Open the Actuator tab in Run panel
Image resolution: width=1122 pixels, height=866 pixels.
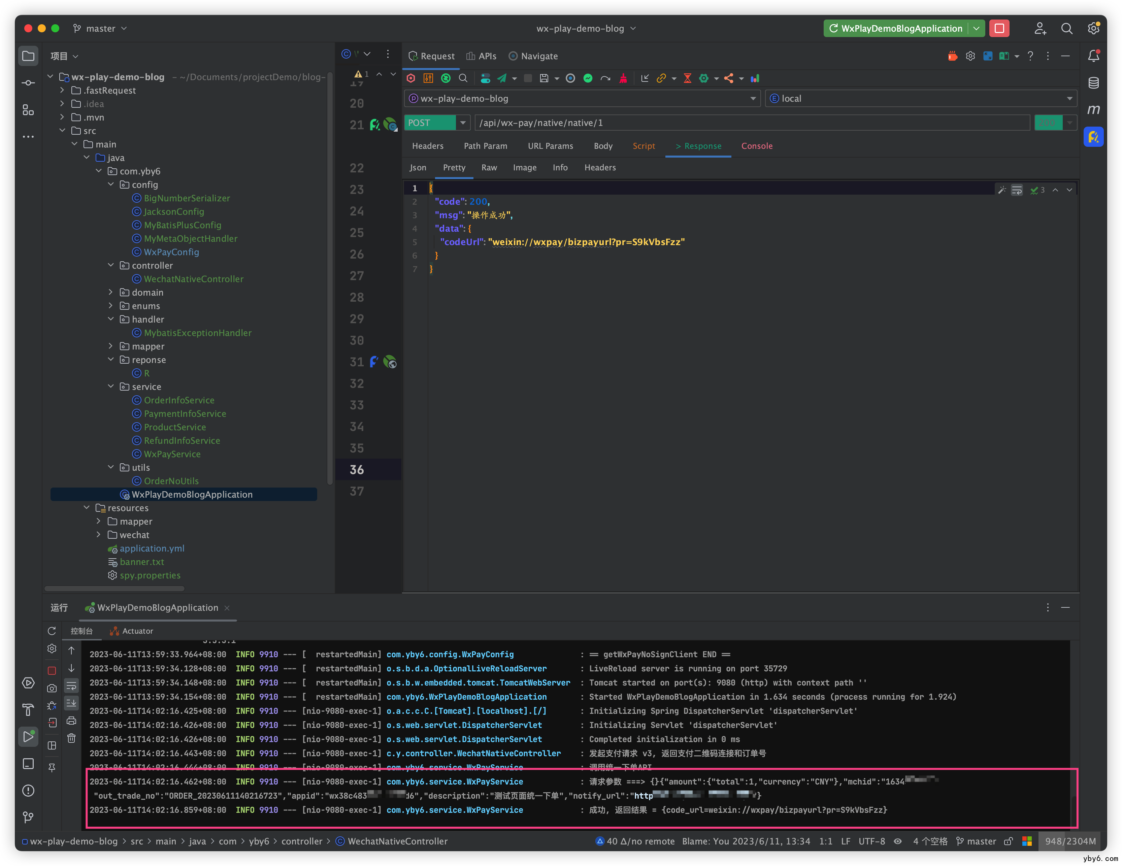tap(132, 631)
